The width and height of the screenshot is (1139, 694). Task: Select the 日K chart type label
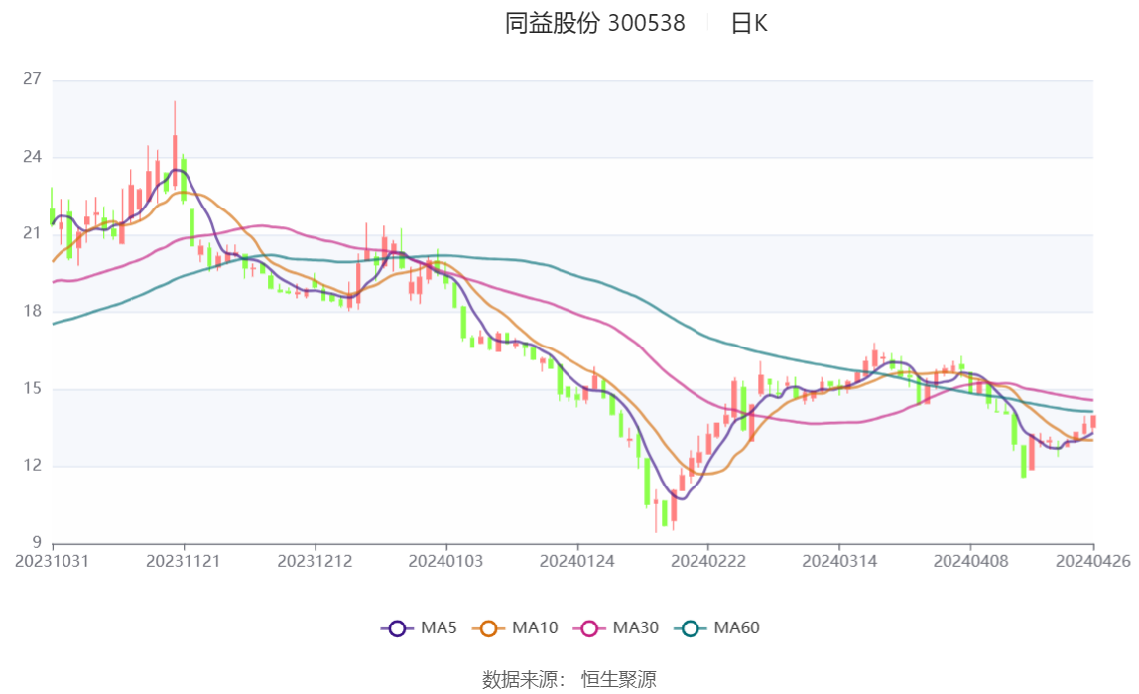point(749,24)
